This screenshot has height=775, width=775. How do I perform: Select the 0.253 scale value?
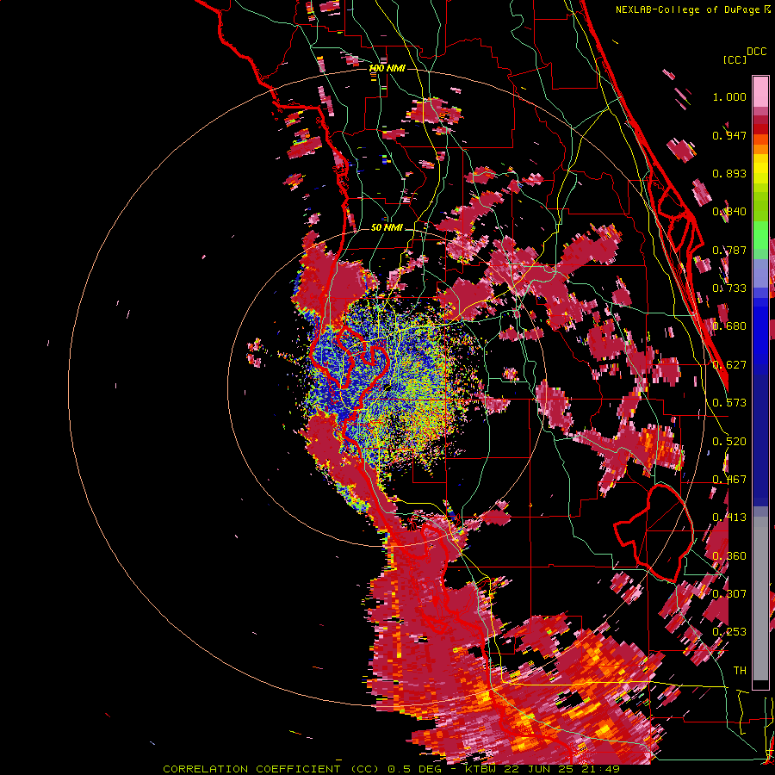(x=729, y=632)
